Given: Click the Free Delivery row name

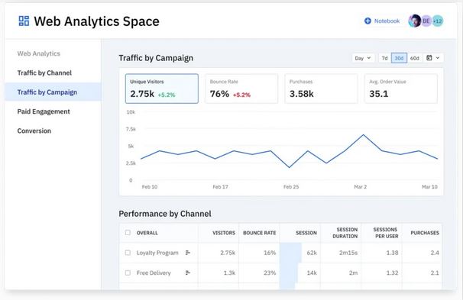Looking at the screenshot, I should [154, 273].
